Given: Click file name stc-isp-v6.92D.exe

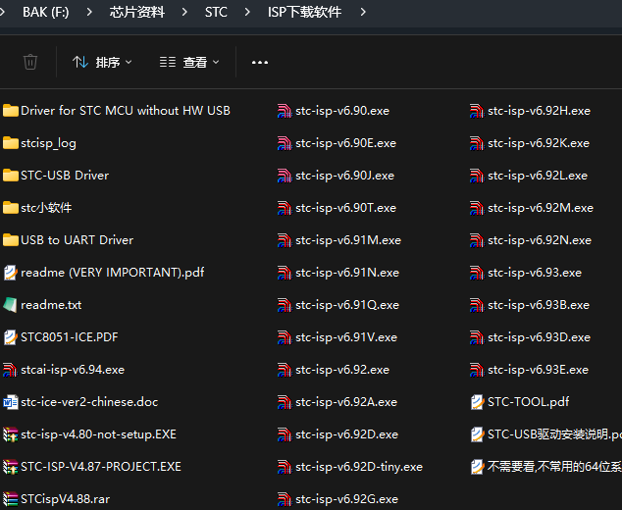Looking at the screenshot, I should (346, 434).
